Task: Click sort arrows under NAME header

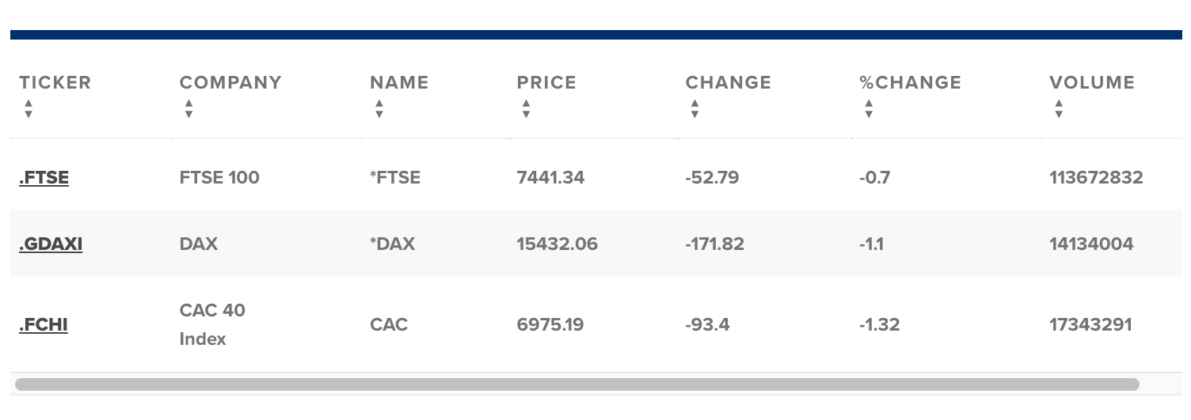Action: pyautogui.click(x=379, y=108)
